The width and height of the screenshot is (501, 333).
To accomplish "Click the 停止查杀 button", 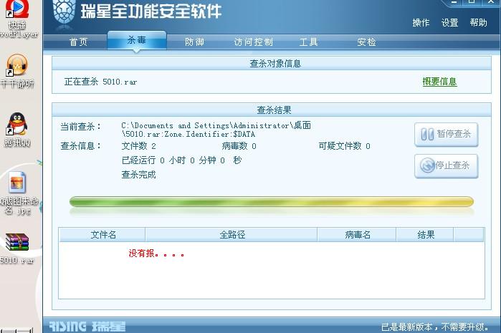I will click(447, 165).
